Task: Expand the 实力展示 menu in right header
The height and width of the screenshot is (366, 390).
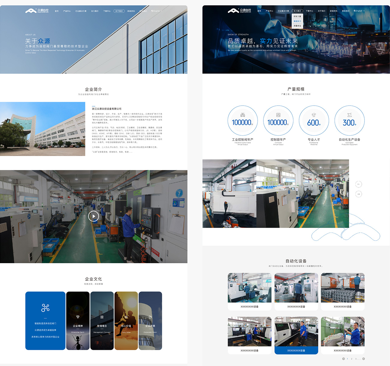Action: pyautogui.click(x=297, y=11)
